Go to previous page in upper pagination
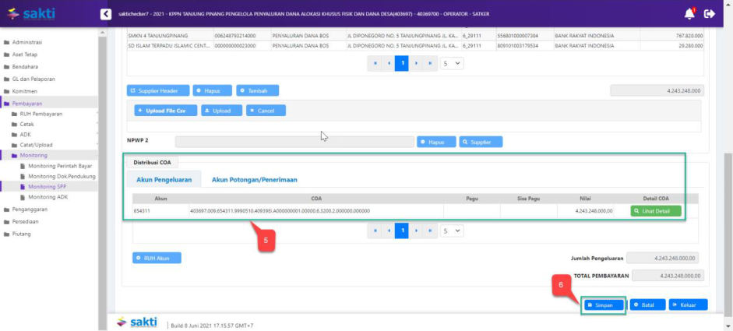733x331 pixels. [388, 63]
